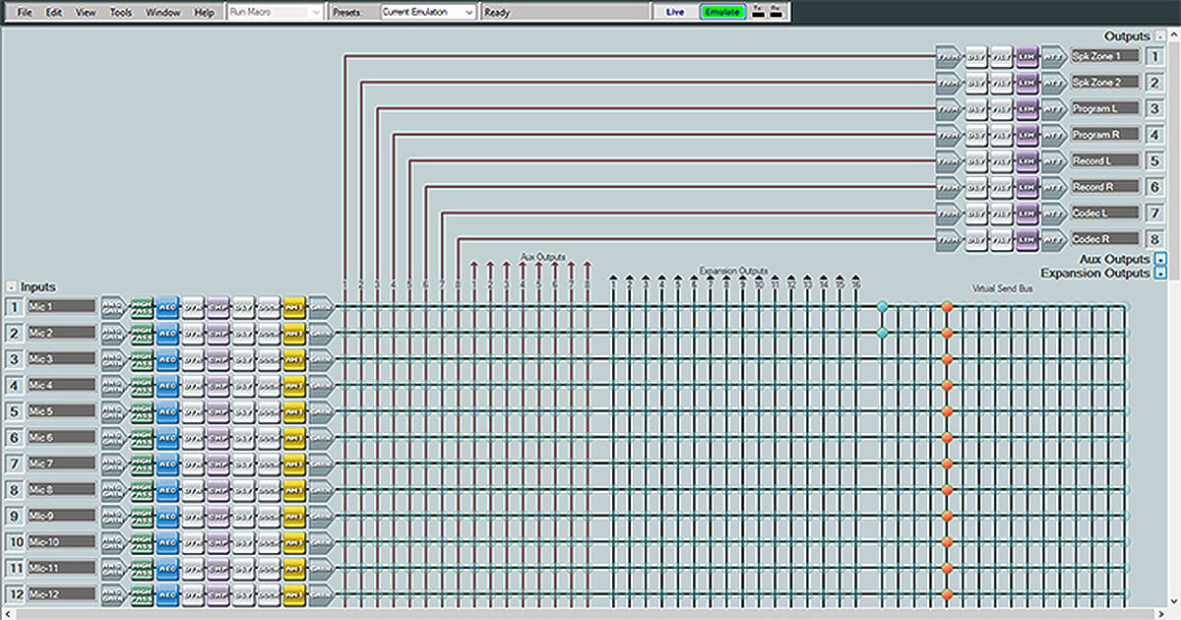Screen dimensions: 1181x620
Task: Click the green Emulate button
Action: tap(722, 12)
